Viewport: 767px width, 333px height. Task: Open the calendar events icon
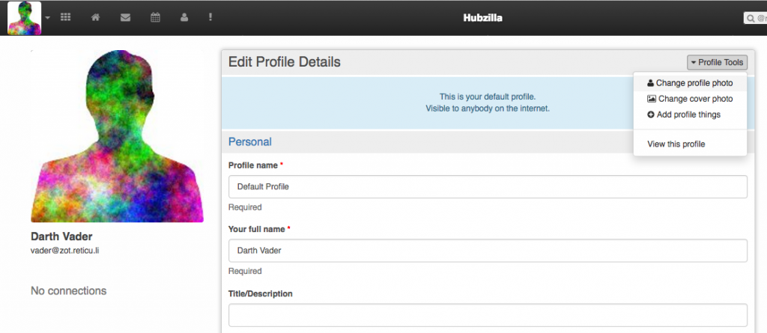tap(155, 17)
